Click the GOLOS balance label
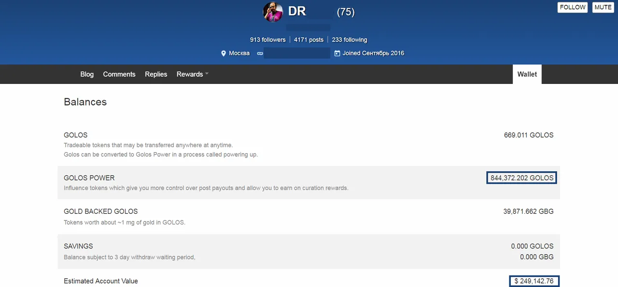Viewport: 618px width, 287px height. pos(76,135)
